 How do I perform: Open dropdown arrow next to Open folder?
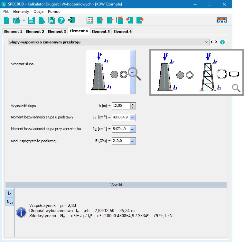click(x=24, y=21)
